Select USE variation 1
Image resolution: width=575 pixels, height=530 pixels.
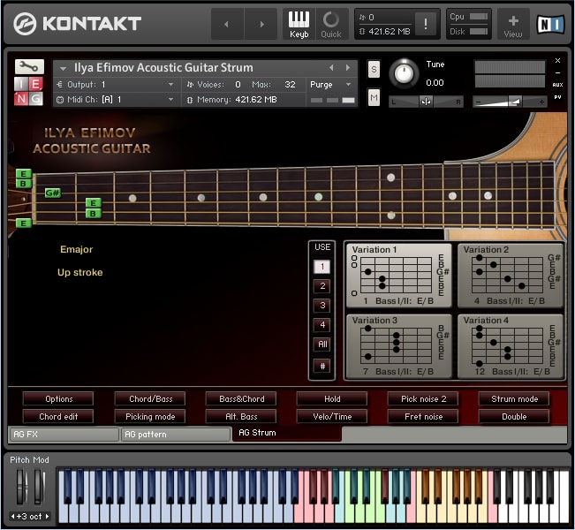[x=322, y=267]
